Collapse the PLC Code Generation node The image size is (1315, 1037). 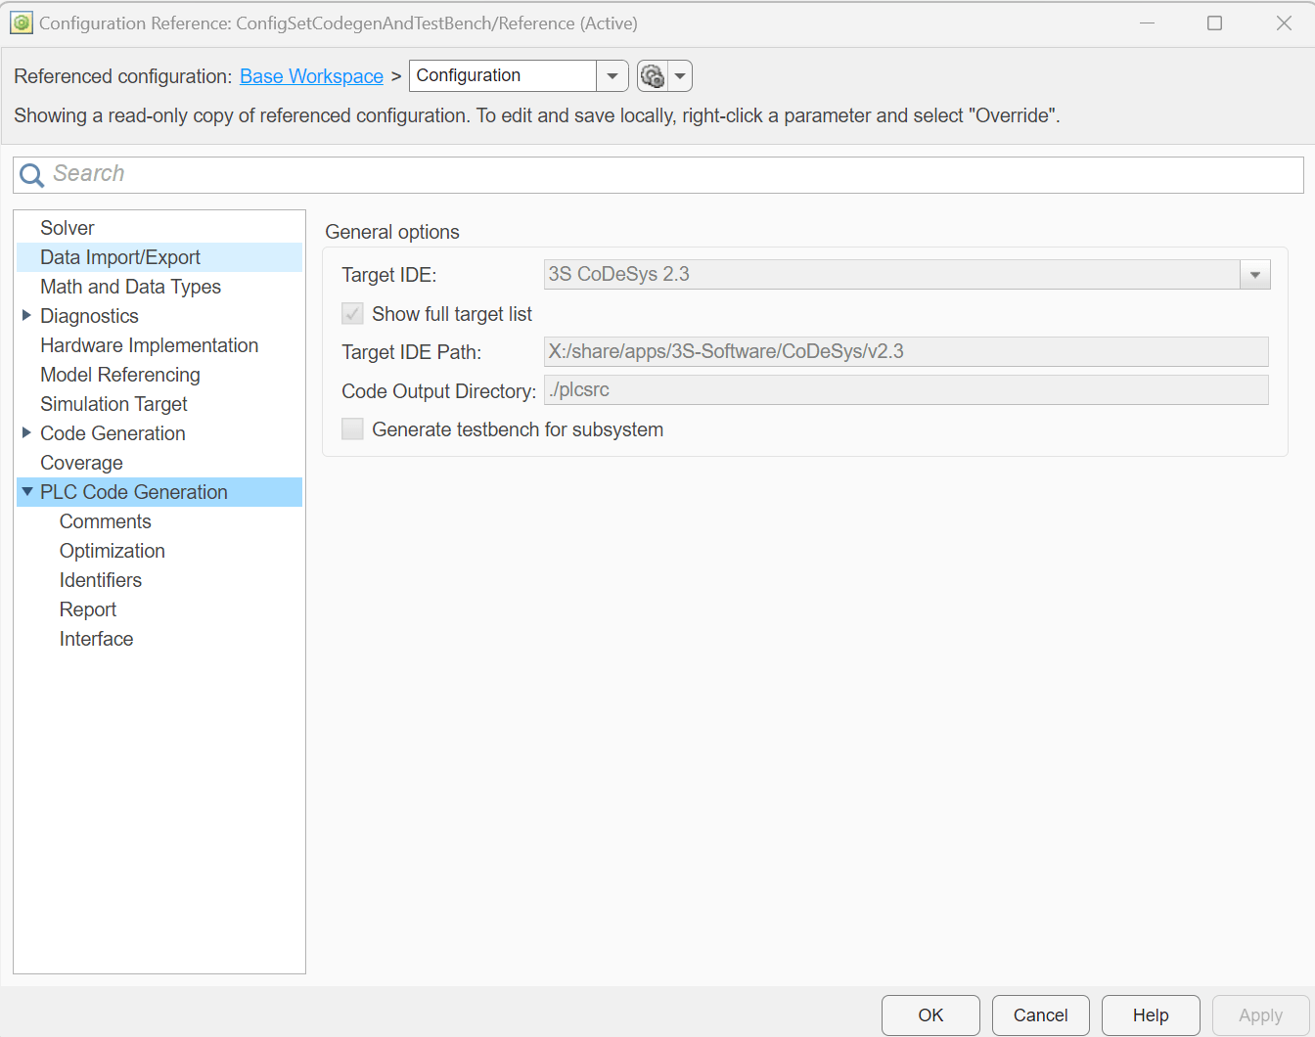[26, 492]
